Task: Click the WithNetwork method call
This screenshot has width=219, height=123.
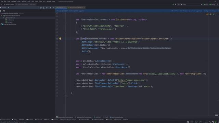Action: pyautogui.click(x=88, y=45)
